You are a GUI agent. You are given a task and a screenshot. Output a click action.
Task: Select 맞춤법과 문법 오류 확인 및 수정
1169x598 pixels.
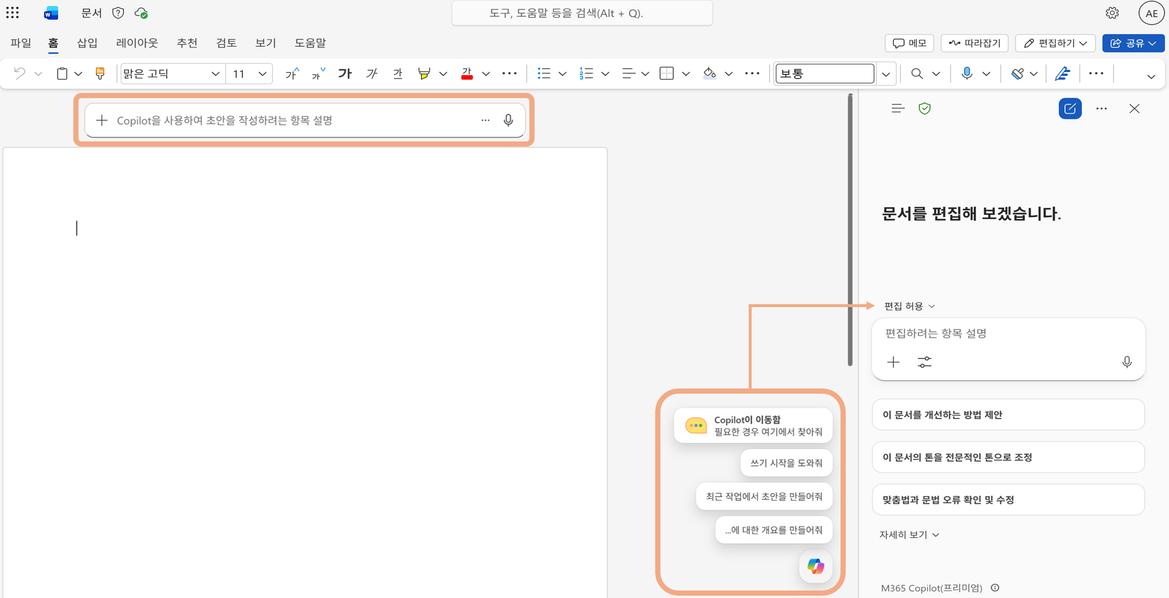click(x=1008, y=500)
